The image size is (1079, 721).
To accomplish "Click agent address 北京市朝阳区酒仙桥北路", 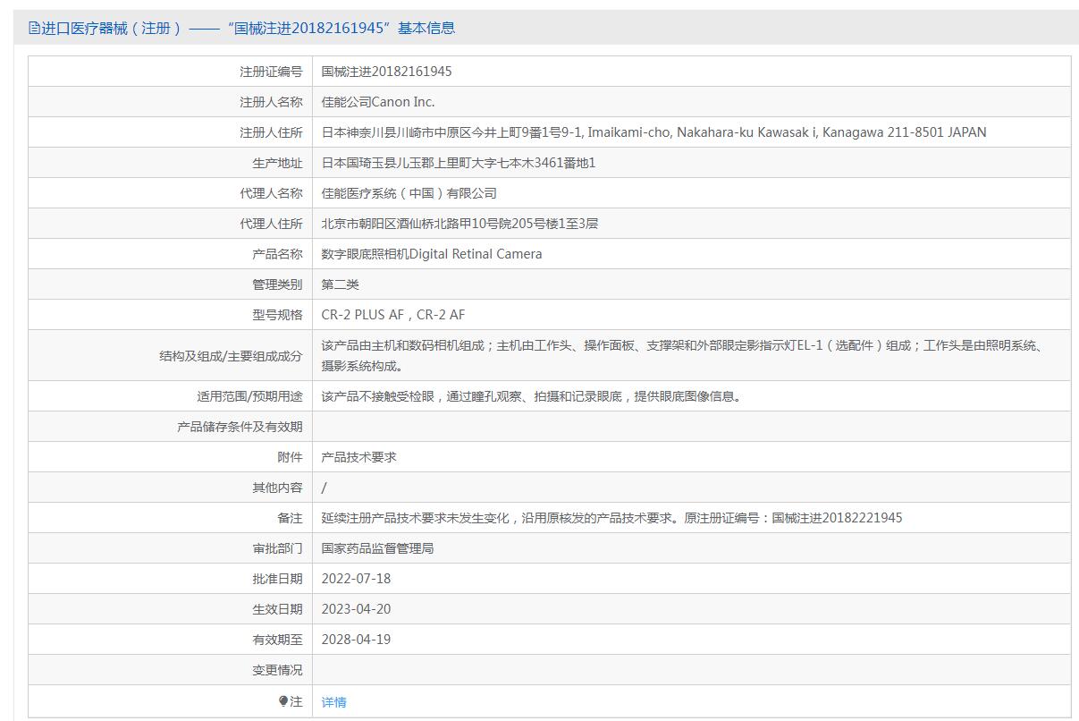I will [x=459, y=224].
